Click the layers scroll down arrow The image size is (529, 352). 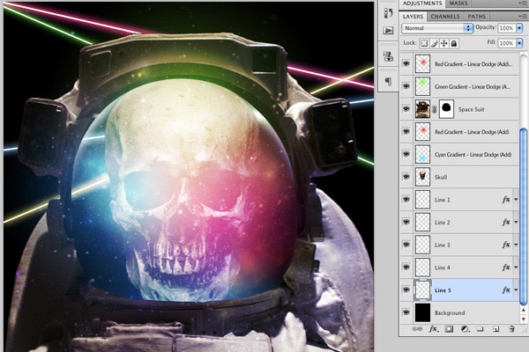pyautogui.click(x=523, y=319)
